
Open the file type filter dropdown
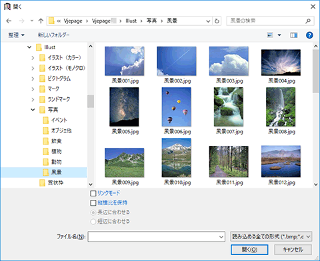pyautogui.click(x=271, y=237)
